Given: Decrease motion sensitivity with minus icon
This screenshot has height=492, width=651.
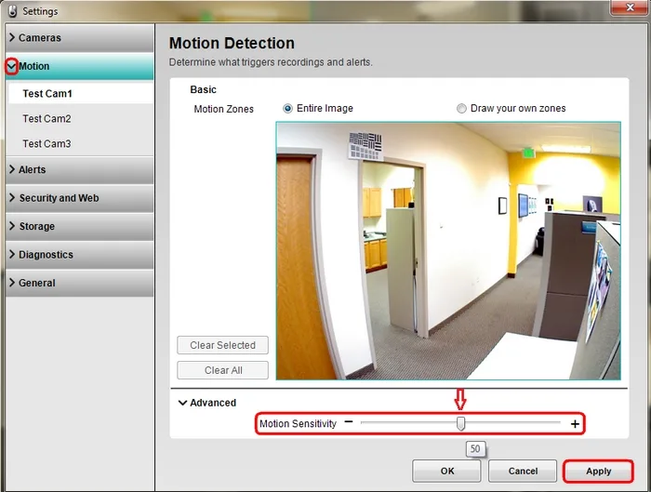Looking at the screenshot, I should tap(349, 422).
